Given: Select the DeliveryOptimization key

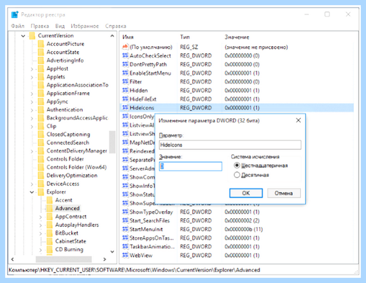Looking at the screenshot, I should click(72, 175).
